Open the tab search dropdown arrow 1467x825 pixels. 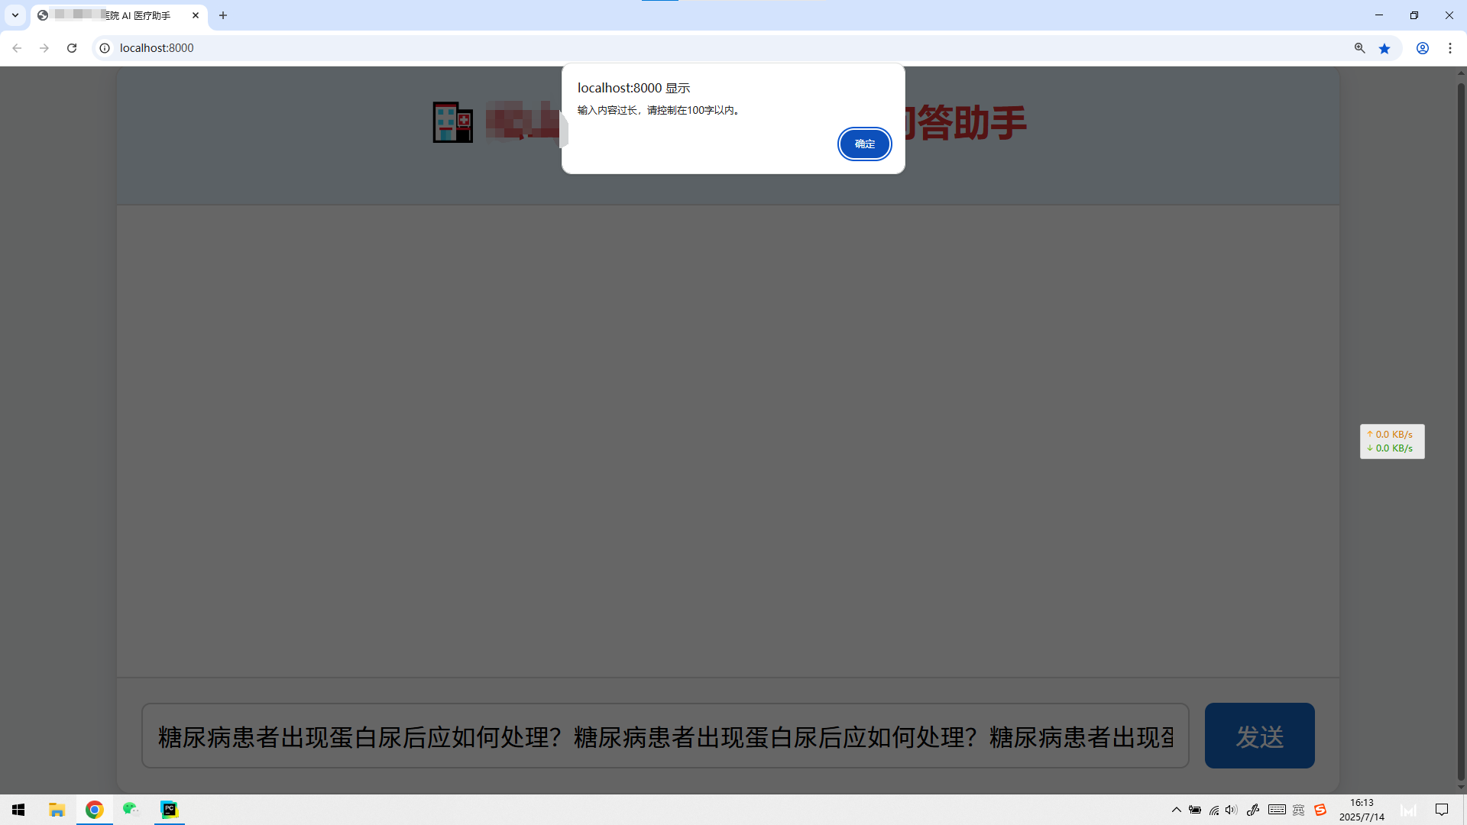tap(15, 15)
